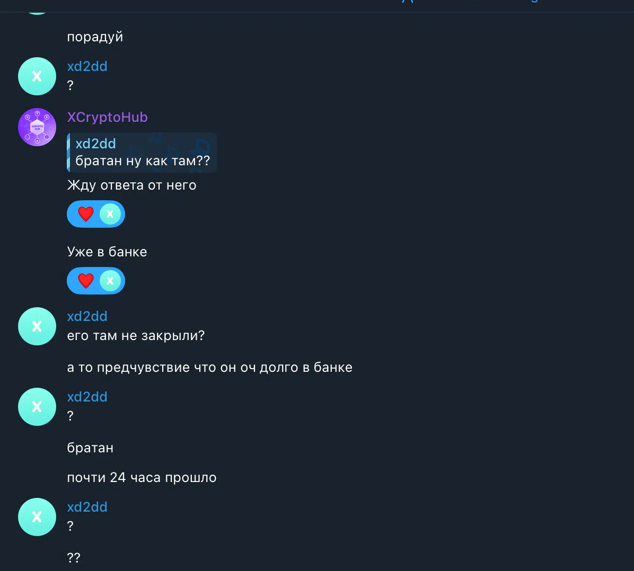This screenshot has height=571, width=634.
Task: Click xd2dd avatar beside 'его там не закрыли?'
Action: pos(37,326)
